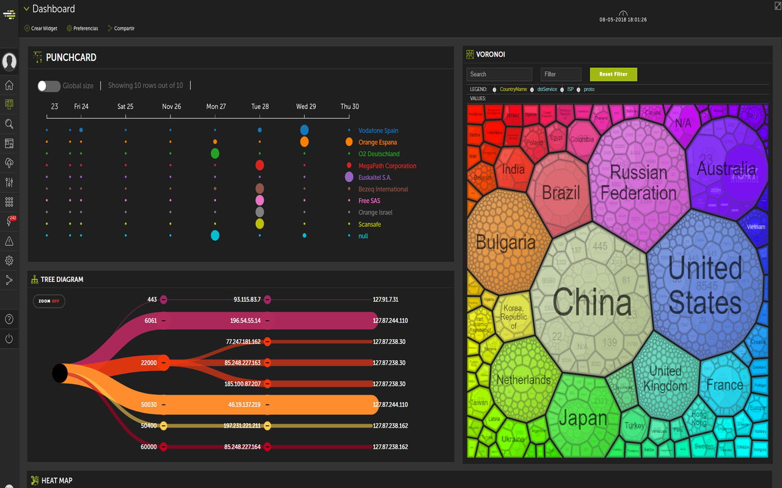The width and height of the screenshot is (782, 488).
Task: Click Compartir
Action: [121, 29]
